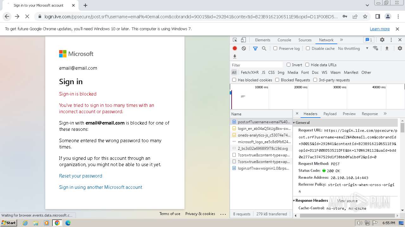Click the Reset your password link

(81, 176)
